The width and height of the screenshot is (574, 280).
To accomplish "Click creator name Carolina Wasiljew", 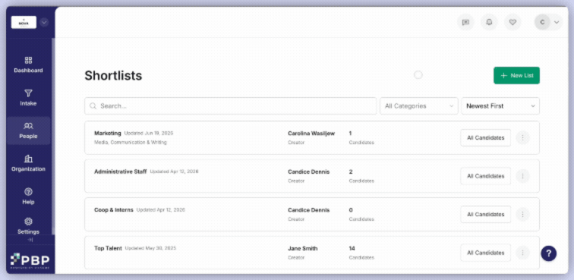I will tap(311, 134).
